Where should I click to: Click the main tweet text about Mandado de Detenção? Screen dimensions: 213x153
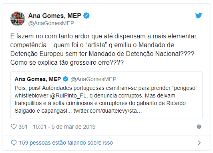(x=103, y=49)
